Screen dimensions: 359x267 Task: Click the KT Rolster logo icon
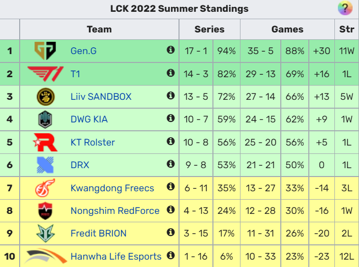tap(45, 142)
